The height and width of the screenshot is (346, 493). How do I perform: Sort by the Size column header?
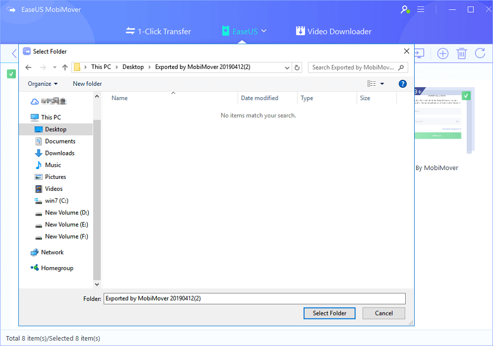pyautogui.click(x=377, y=98)
